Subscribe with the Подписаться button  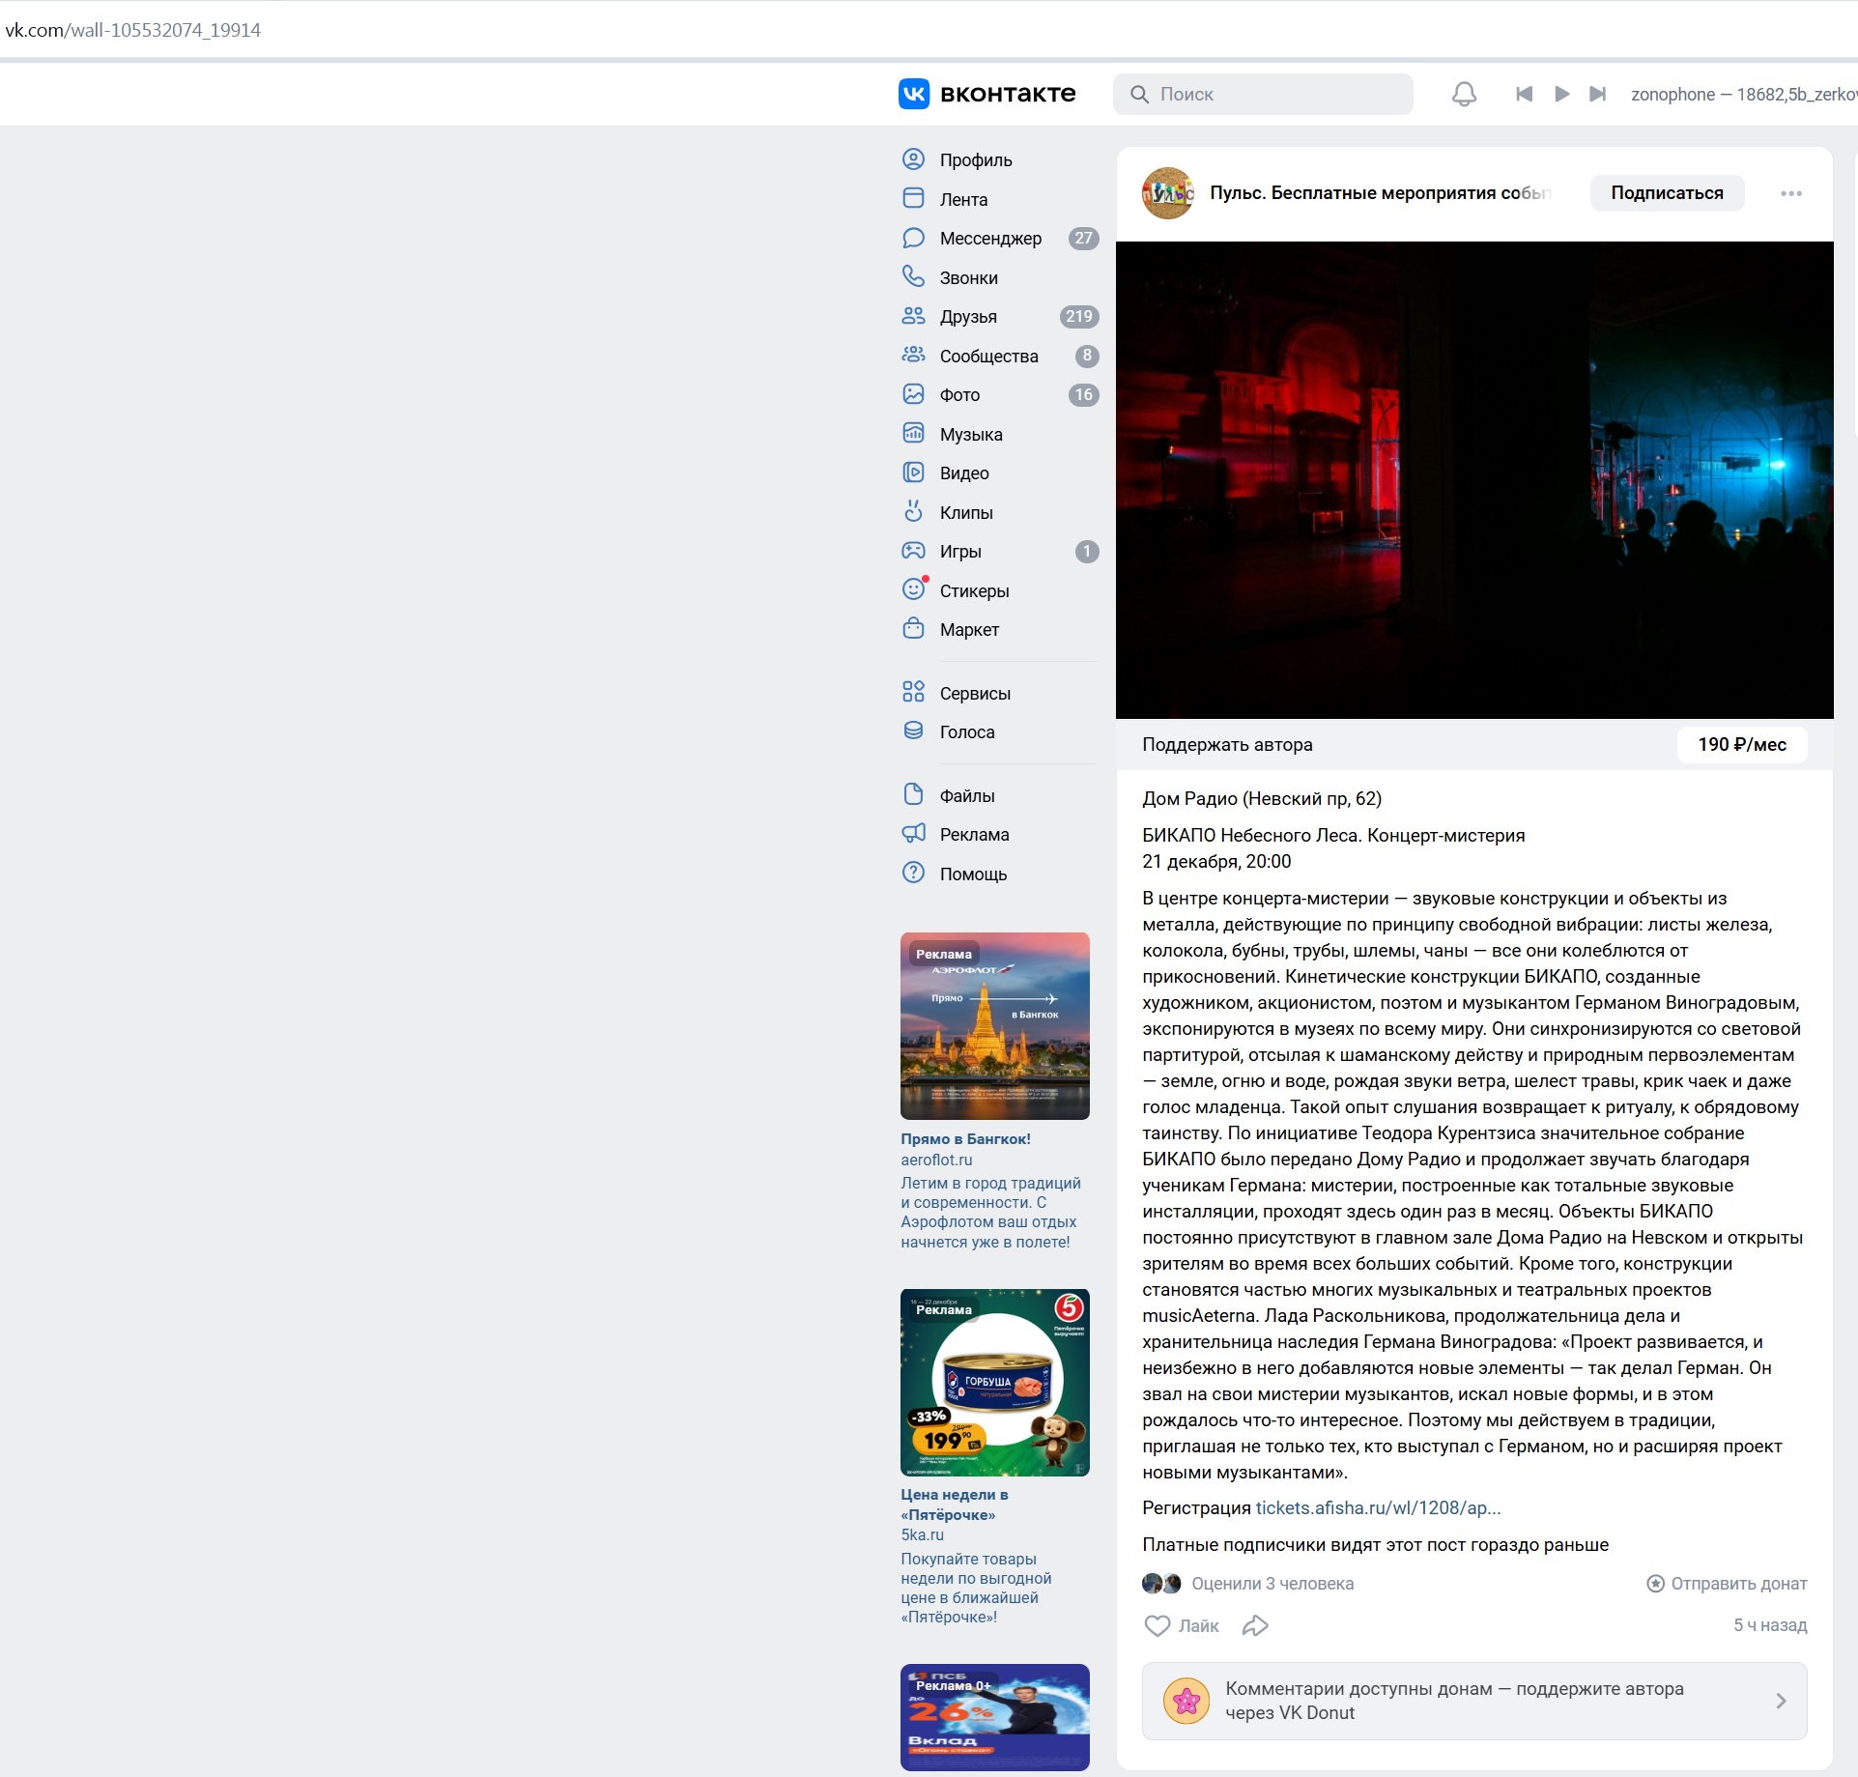tap(1666, 193)
